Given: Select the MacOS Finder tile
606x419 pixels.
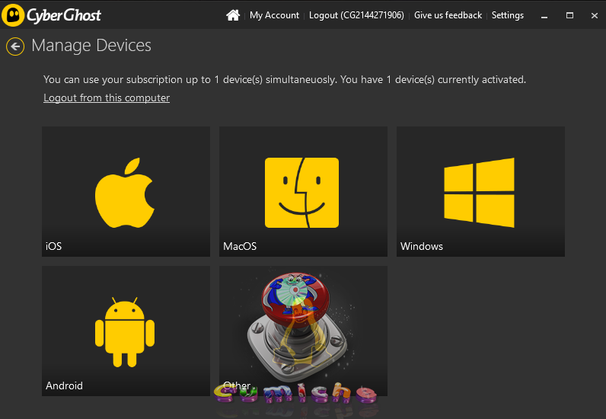Looking at the screenshot, I should [x=304, y=191].
